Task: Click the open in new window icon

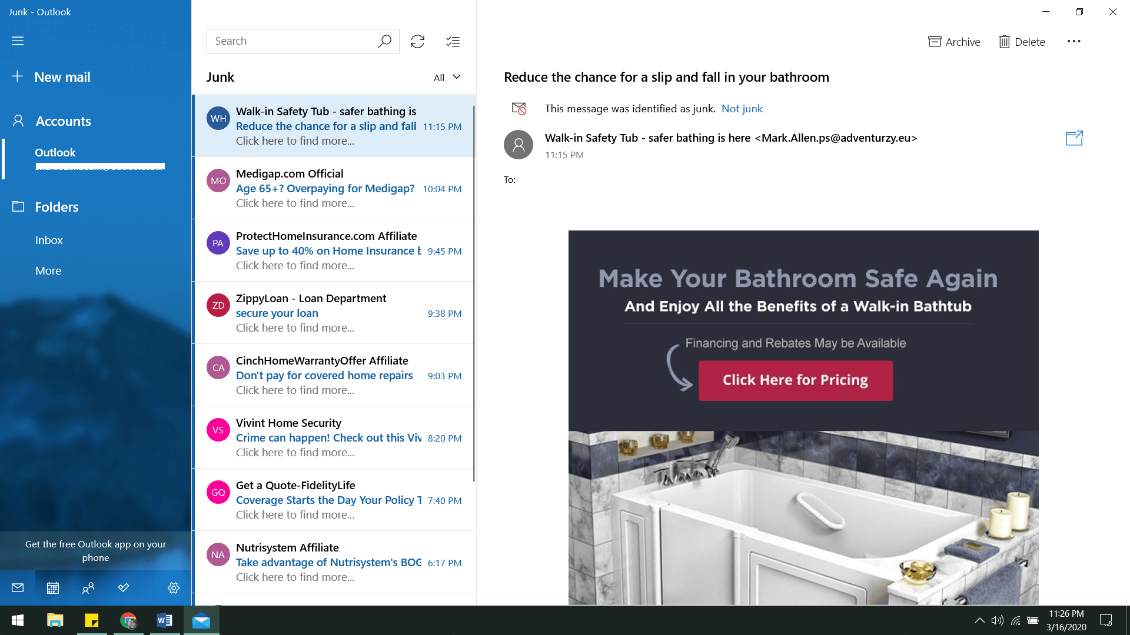Action: coord(1073,138)
